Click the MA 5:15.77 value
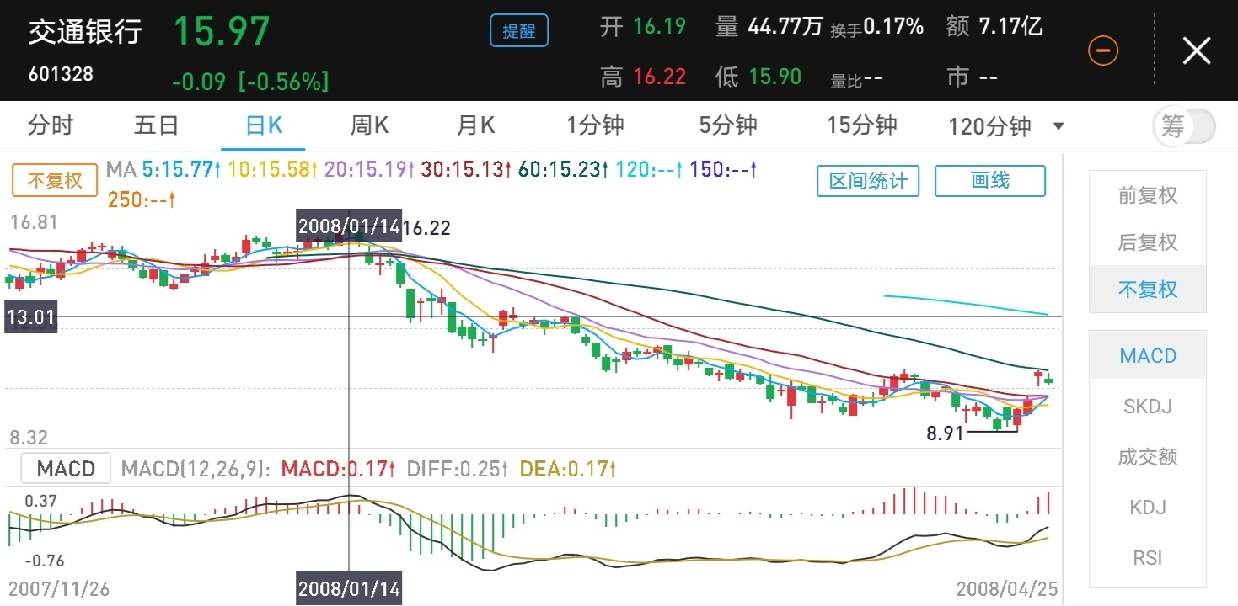The width and height of the screenshot is (1238, 606). [183, 170]
